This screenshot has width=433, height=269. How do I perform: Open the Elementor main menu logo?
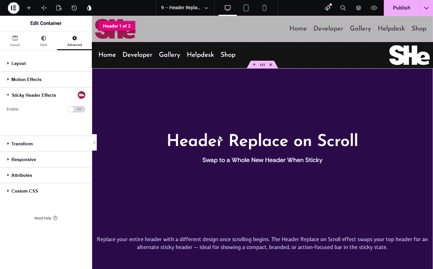tap(13, 8)
